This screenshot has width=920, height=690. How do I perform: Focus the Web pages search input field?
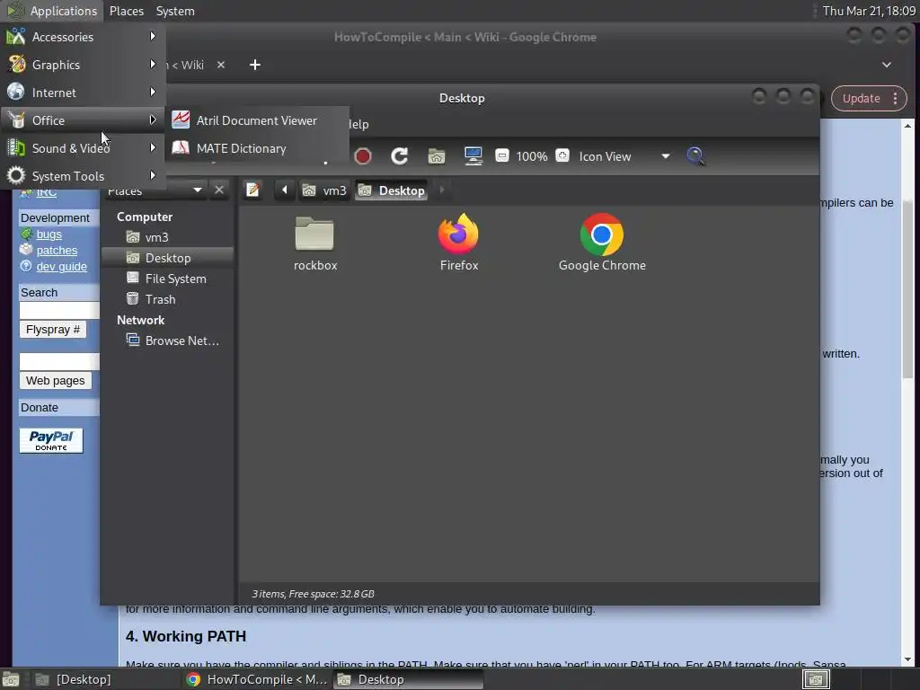point(59,361)
